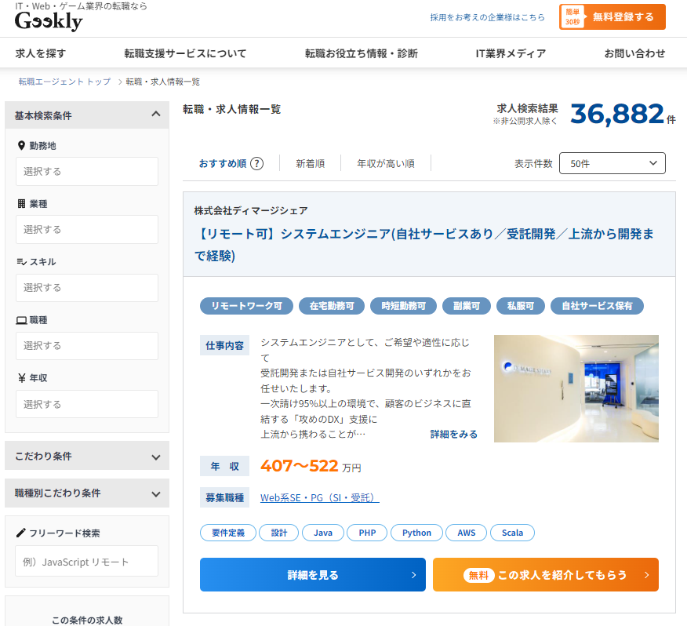Open the Web系SE・PG（SI・受託） link

coord(319,498)
